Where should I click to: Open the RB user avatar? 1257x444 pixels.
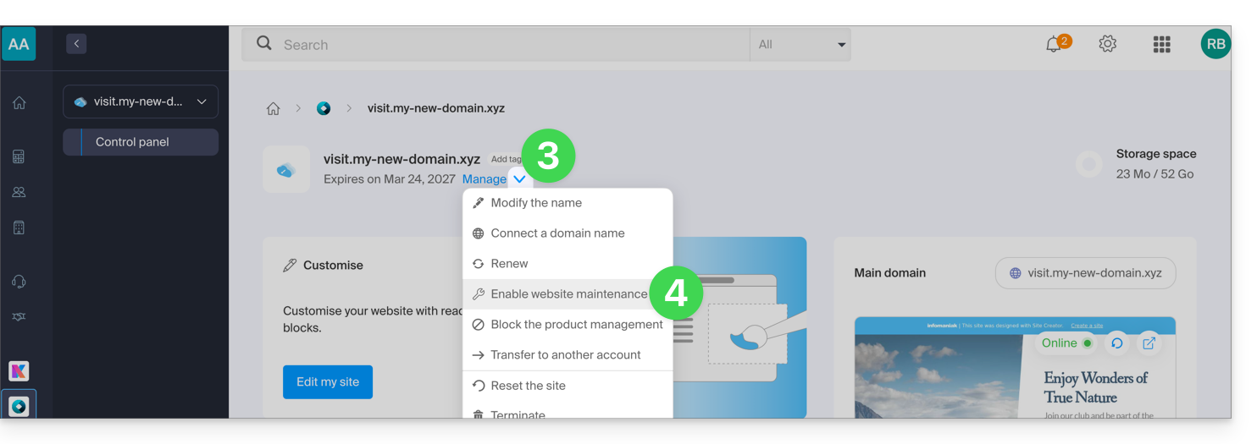pyautogui.click(x=1215, y=44)
